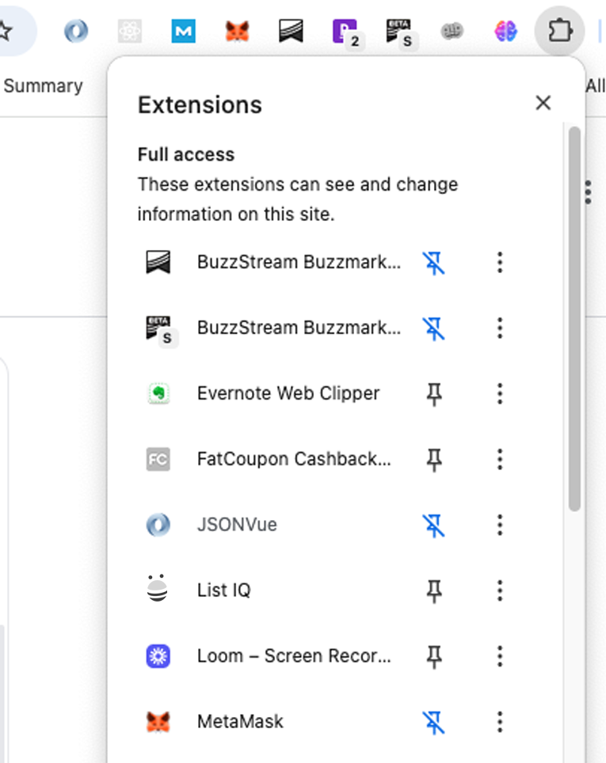
Task: Click the Evernote elephant icon in list
Action: tap(158, 393)
